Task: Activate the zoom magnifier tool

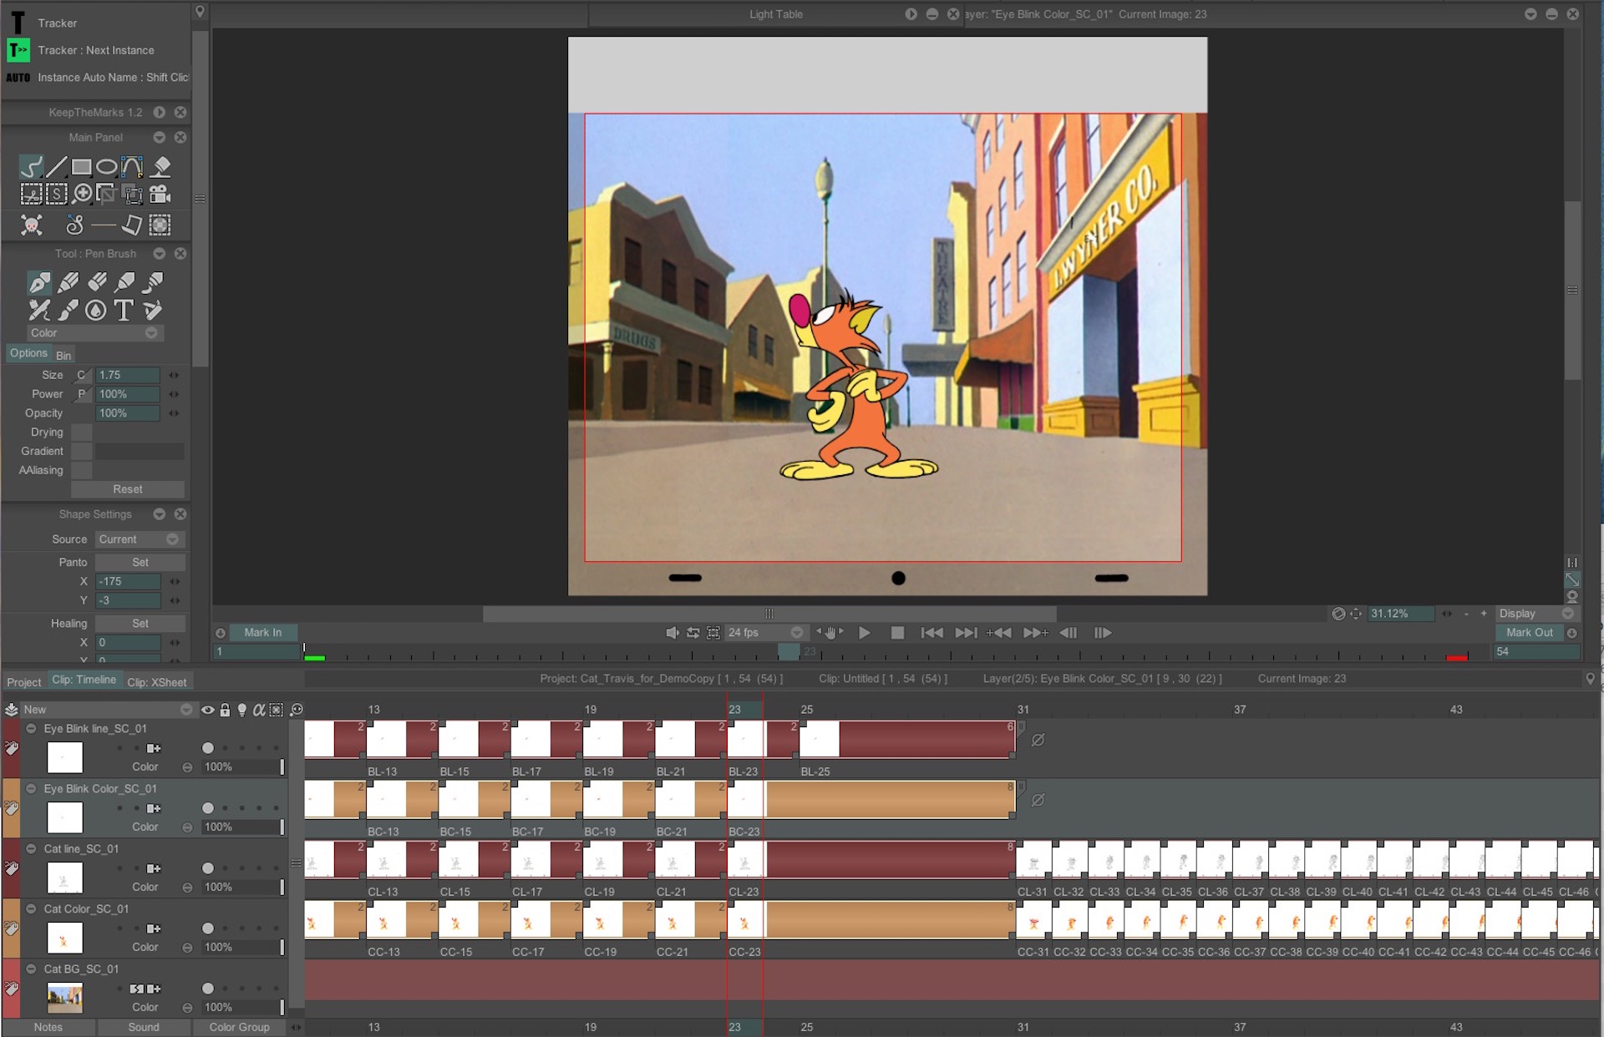Action: coord(82,195)
